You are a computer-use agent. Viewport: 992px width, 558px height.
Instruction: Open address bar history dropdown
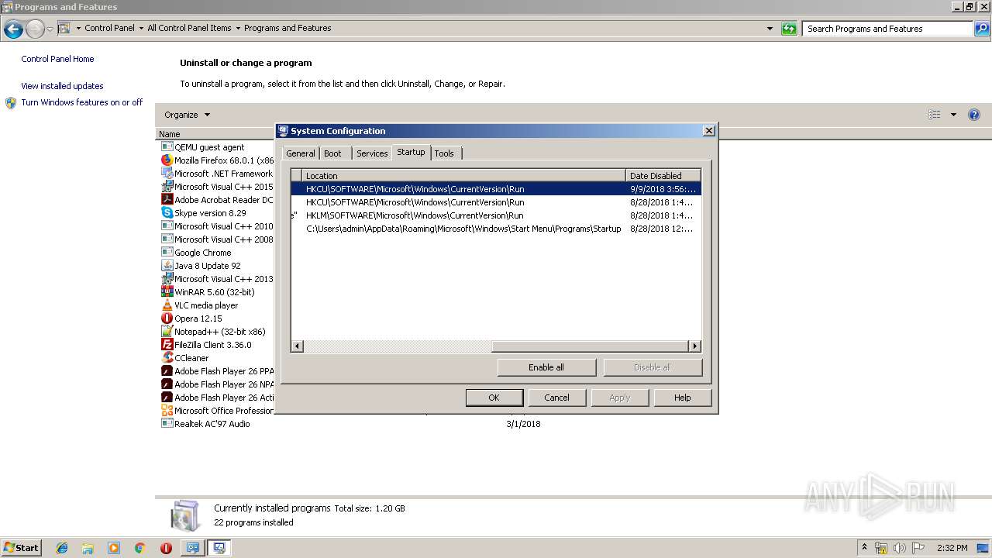tap(770, 29)
